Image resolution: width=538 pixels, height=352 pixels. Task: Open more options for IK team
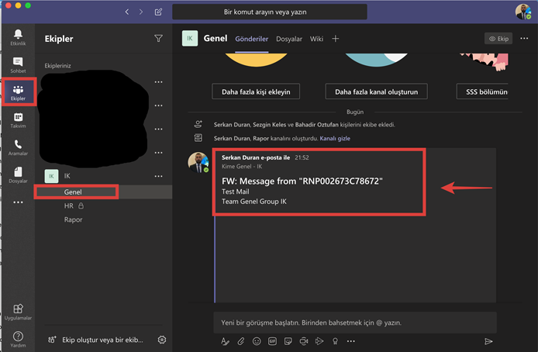pyautogui.click(x=158, y=176)
